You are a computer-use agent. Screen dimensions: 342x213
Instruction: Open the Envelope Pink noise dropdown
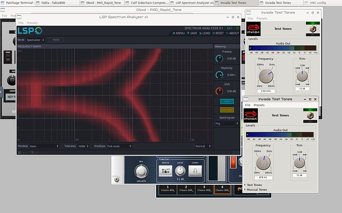click(x=119, y=146)
